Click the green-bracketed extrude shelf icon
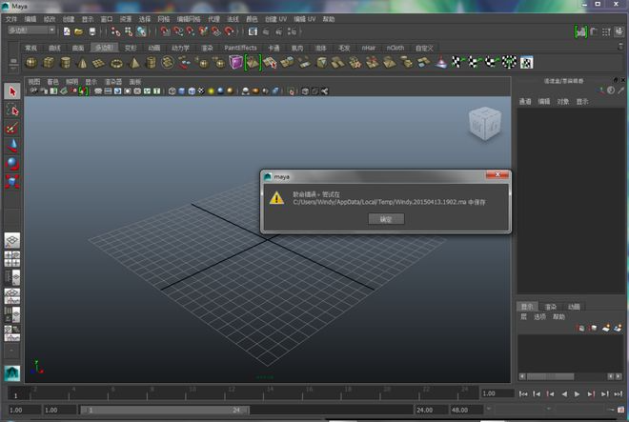Screen dimensions: 629x422 (254, 63)
